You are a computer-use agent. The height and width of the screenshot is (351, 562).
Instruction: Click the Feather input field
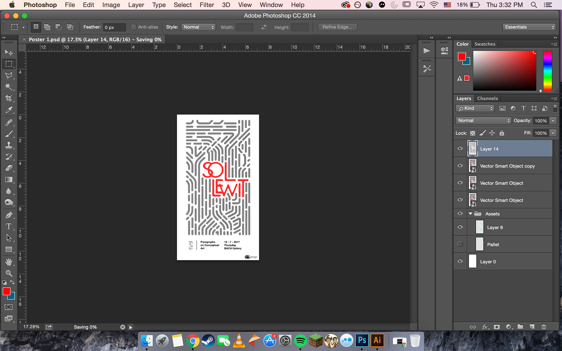(114, 27)
